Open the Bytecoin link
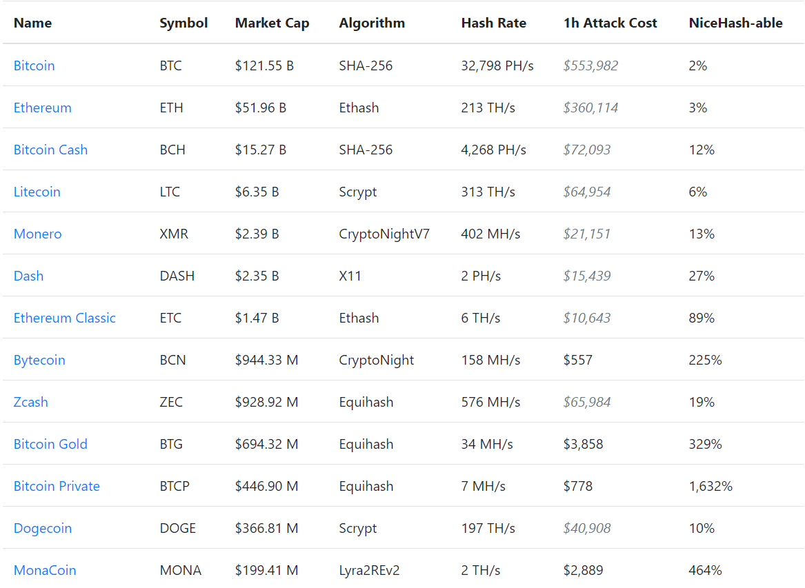This screenshot has width=805, height=588. pyautogui.click(x=39, y=360)
